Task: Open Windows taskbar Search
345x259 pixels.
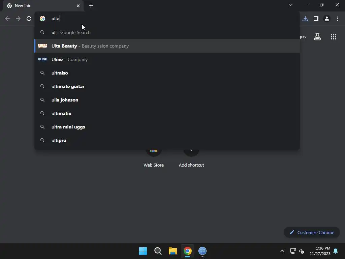Action: pos(158,251)
